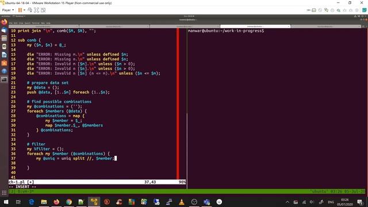Screen dimensions: 368x207
Task: Open Files from the Ubuntu dock
Action: tap(4, 39)
